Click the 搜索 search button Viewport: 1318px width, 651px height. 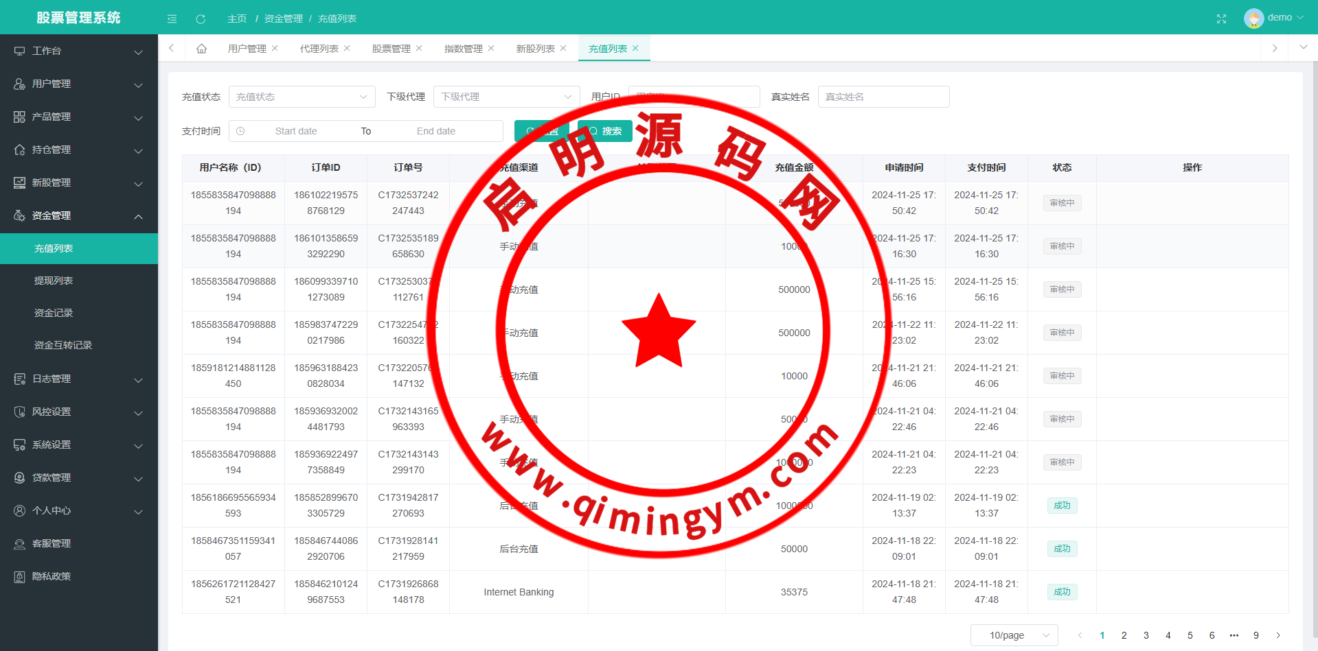(605, 131)
